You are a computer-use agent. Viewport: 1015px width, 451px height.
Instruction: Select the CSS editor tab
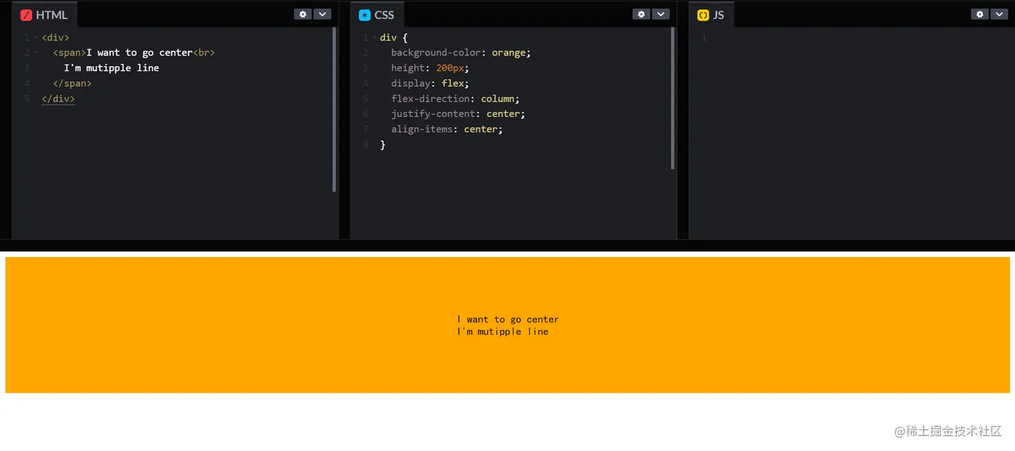(377, 15)
